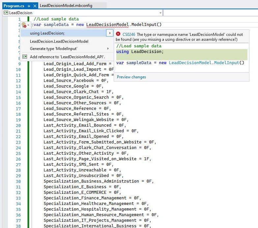258x228 pixels.
Task: Open the quick actions dropdown arrow beside lightbulb
Action: [28, 25]
